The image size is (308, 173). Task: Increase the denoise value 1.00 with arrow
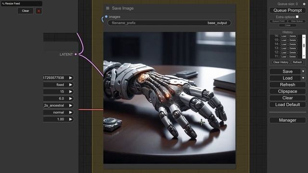tap(71, 119)
